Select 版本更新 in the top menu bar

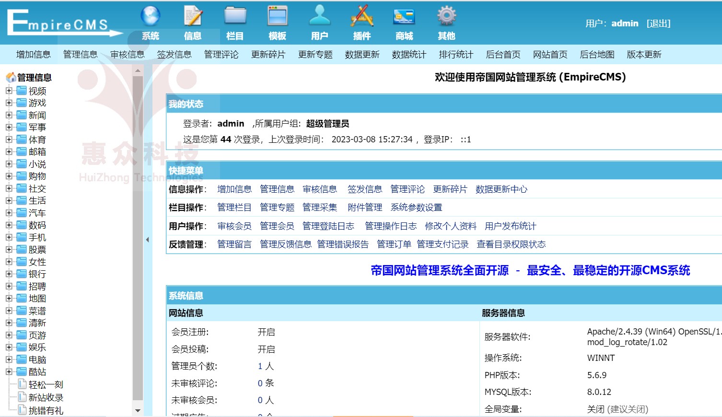644,55
